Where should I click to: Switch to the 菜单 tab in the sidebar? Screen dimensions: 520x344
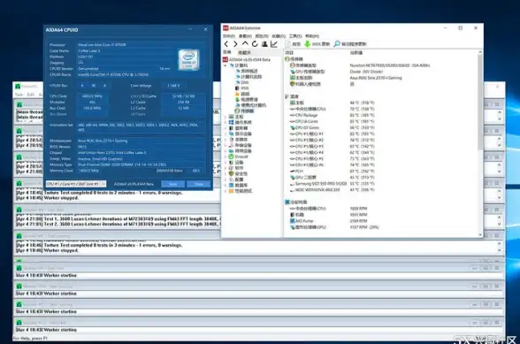227,52
